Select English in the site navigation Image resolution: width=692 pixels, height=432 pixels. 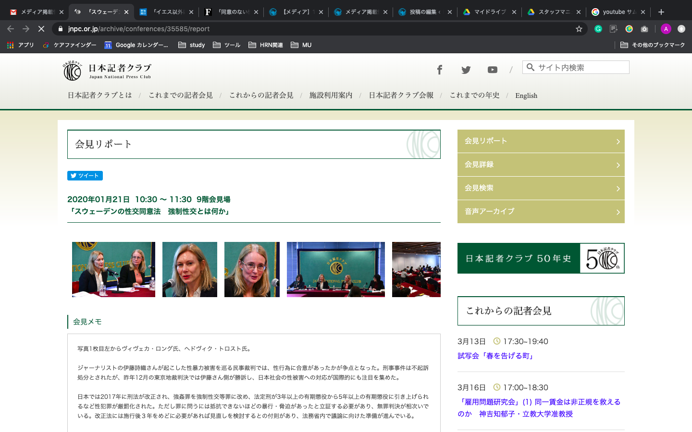tap(526, 96)
